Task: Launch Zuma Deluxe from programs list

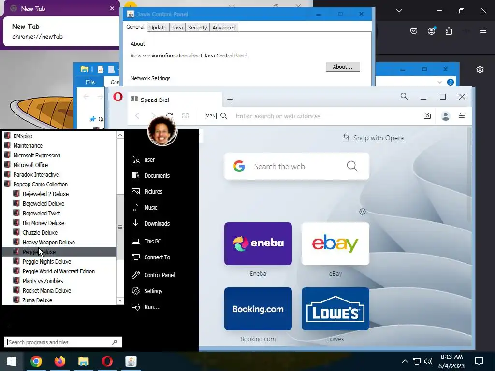Action: coord(37,300)
